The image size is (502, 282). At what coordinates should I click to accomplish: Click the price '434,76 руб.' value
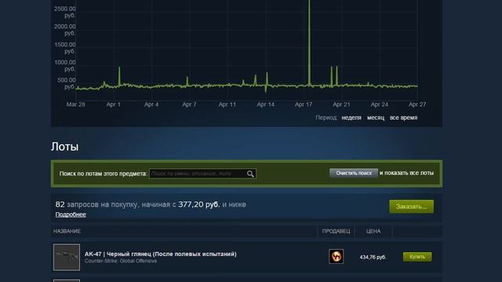pyautogui.click(x=373, y=257)
